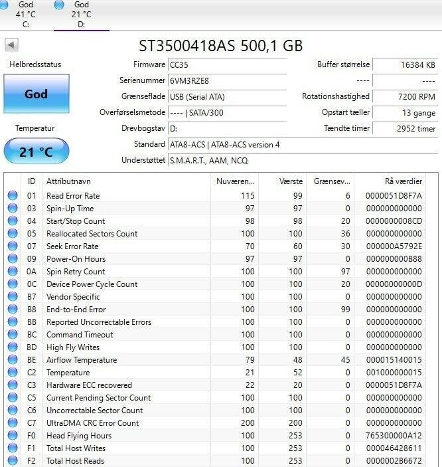Click the Drevbogstav D: field
This screenshot has width=442, height=467.
(227, 129)
